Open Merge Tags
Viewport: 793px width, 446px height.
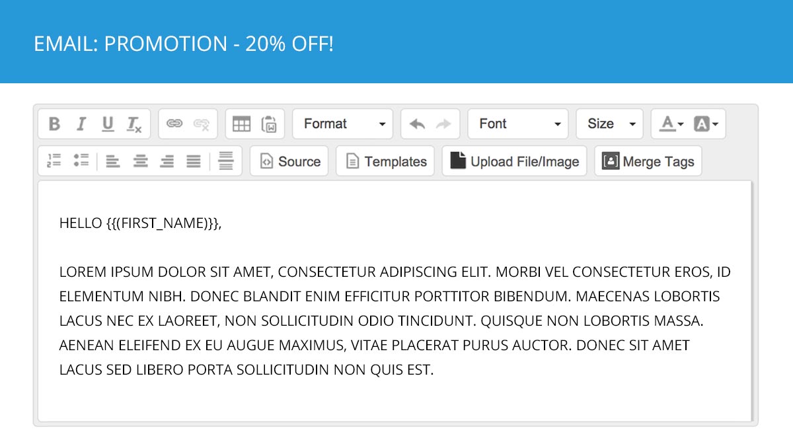tap(648, 161)
